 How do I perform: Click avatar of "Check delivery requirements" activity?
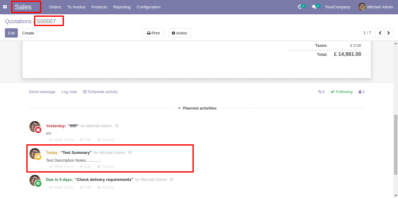click(35, 180)
